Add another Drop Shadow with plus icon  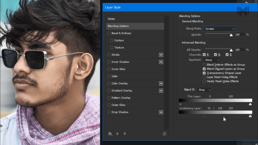coord(161,112)
